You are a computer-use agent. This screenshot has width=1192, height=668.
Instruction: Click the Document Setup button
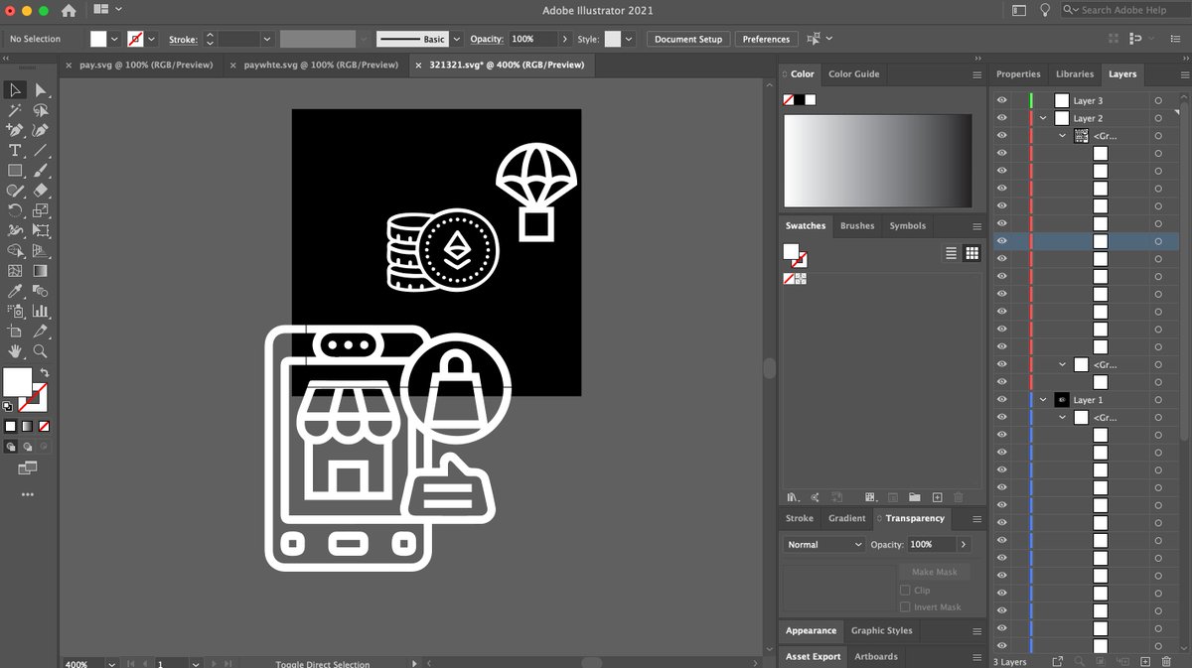[x=688, y=39]
